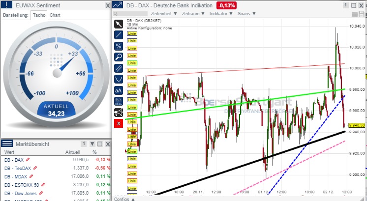Click the '1' link-group button in Marktübersicht
367x201 pixels.
[x=84, y=144]
